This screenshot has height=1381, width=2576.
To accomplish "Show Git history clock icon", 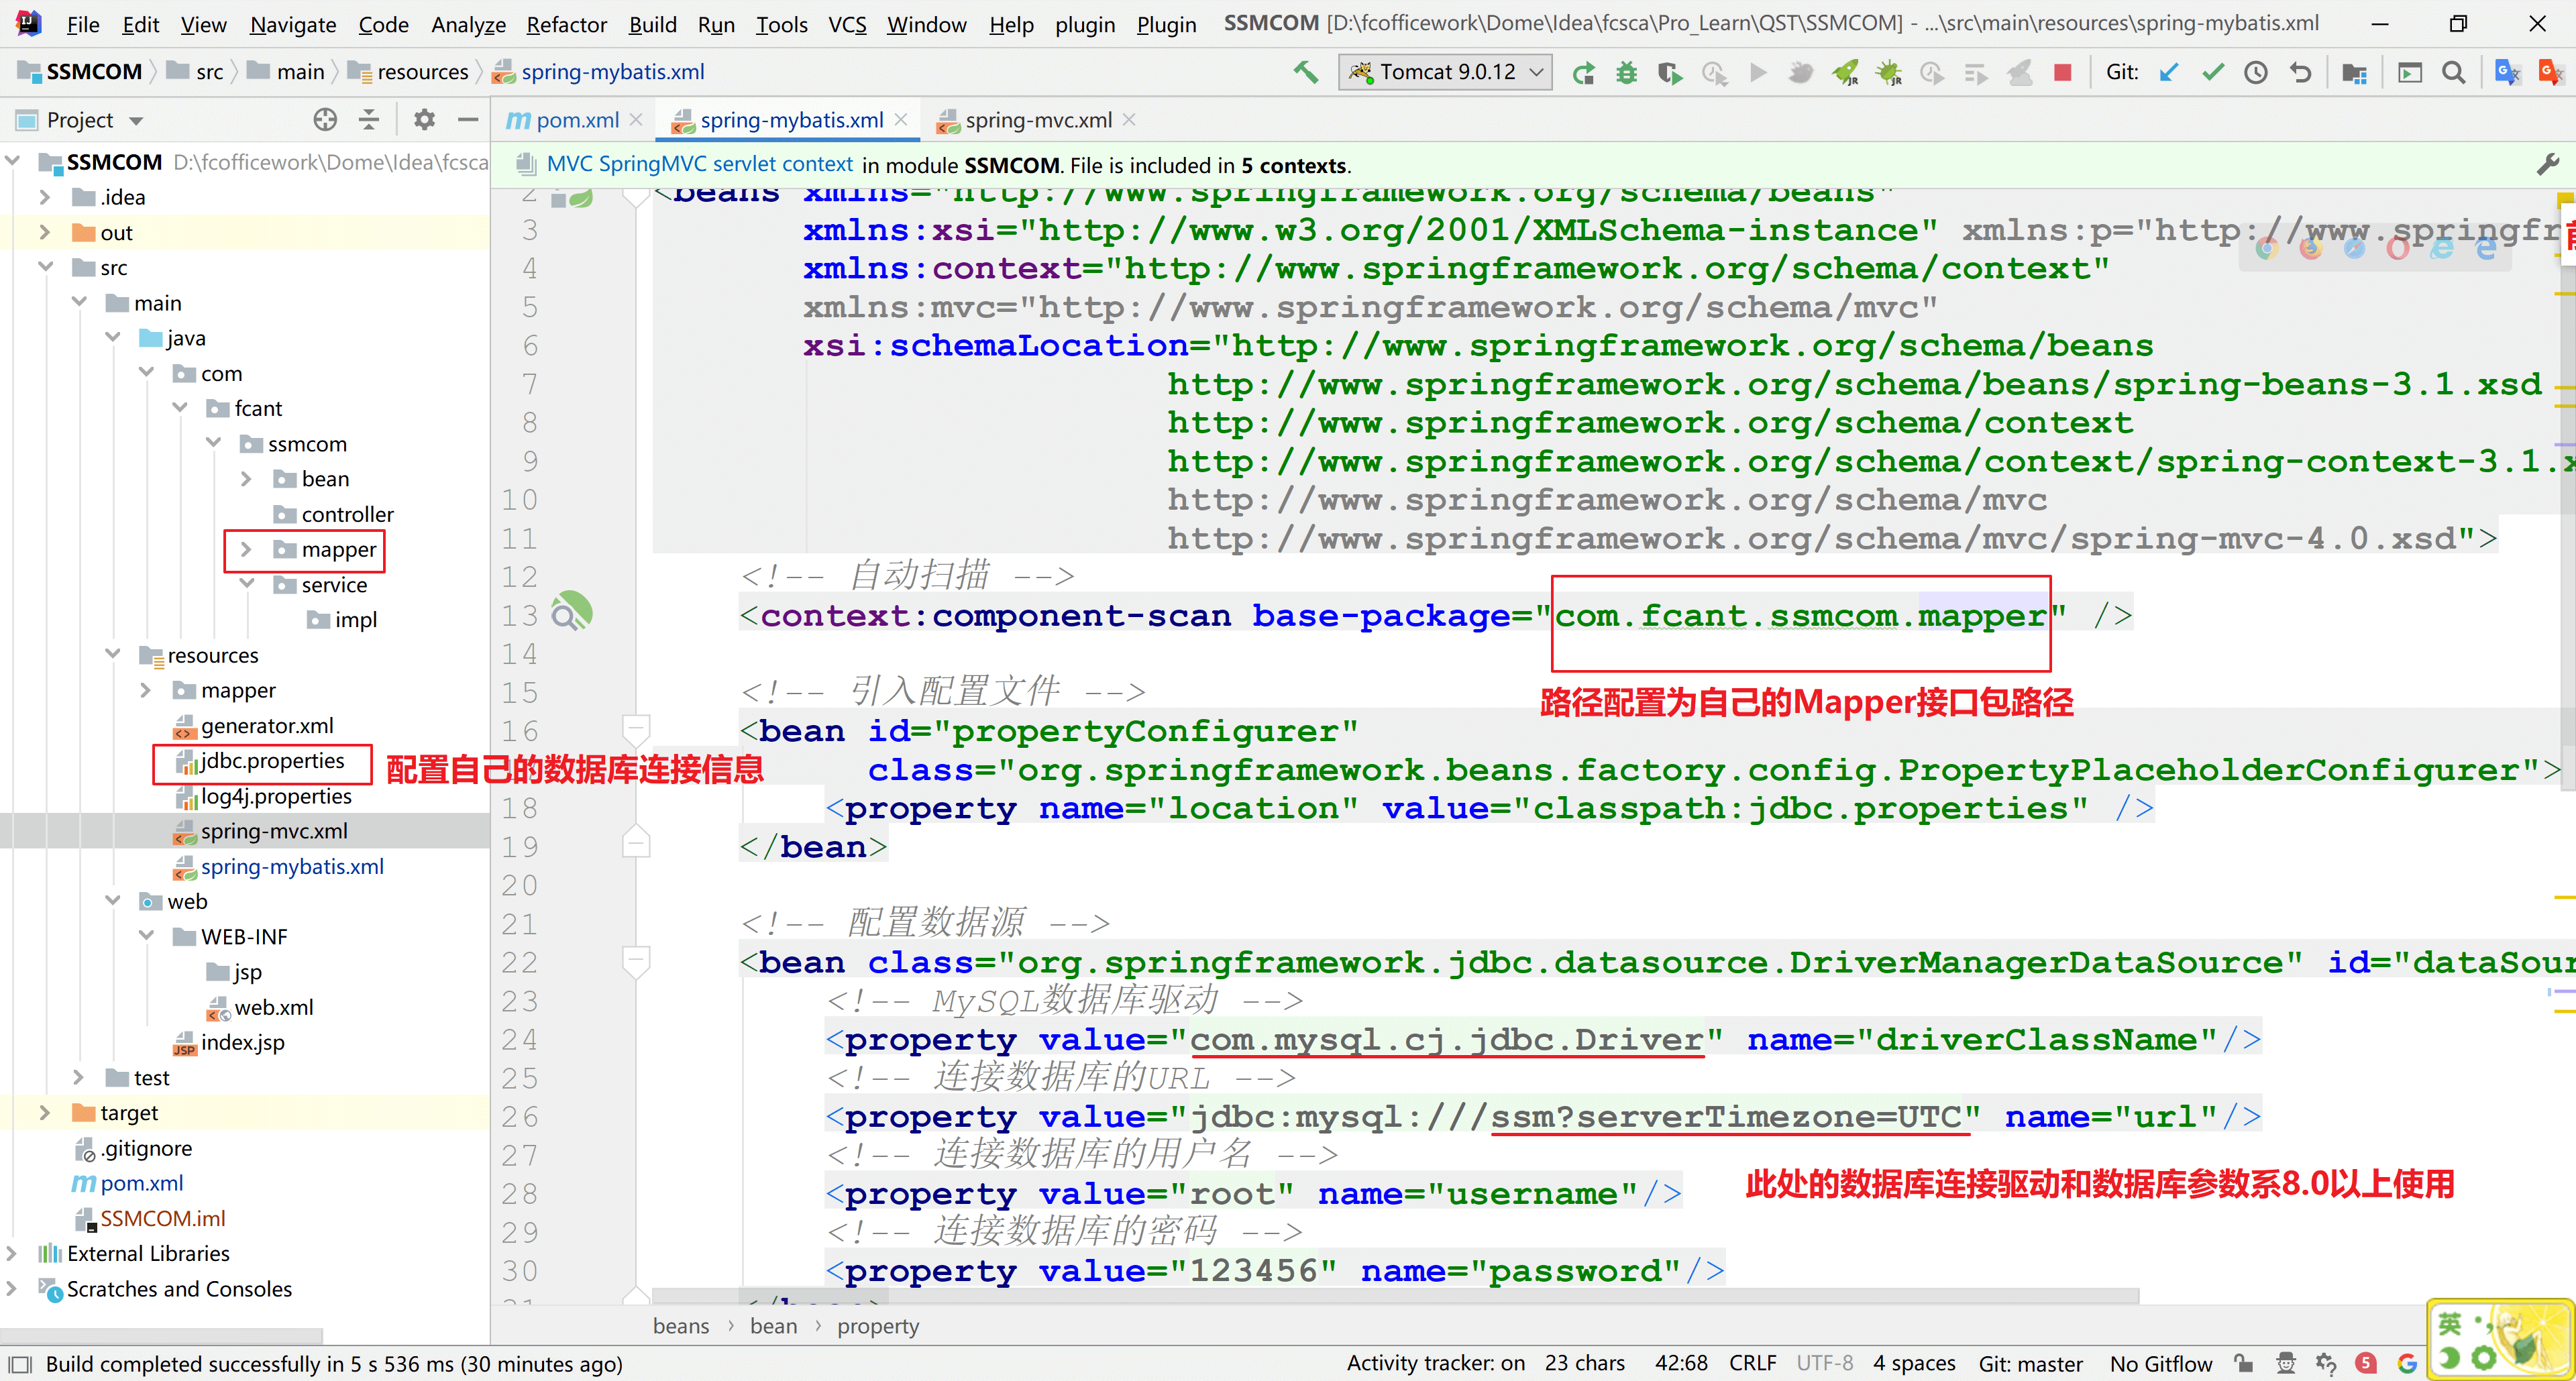I will tap(2255, 72).
